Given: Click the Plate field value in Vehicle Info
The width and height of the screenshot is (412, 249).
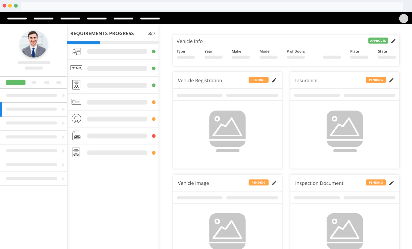Looking at the screenshot, I should click(359, 57).
